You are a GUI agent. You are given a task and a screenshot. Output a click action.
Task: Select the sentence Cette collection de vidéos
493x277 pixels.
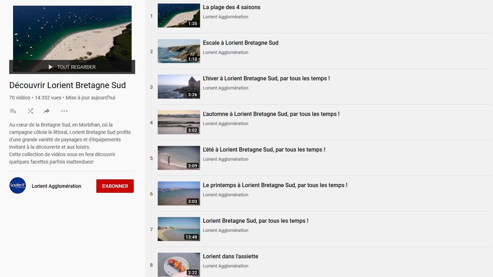pyautogui.click(x=62, y=158)
